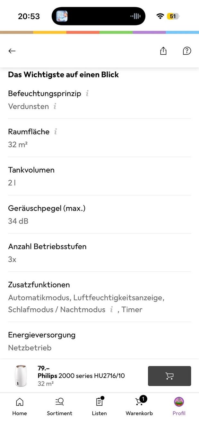The height and width of the screenshot is (434, 199).
Task: Open the Listen tab
Action: 99,406
